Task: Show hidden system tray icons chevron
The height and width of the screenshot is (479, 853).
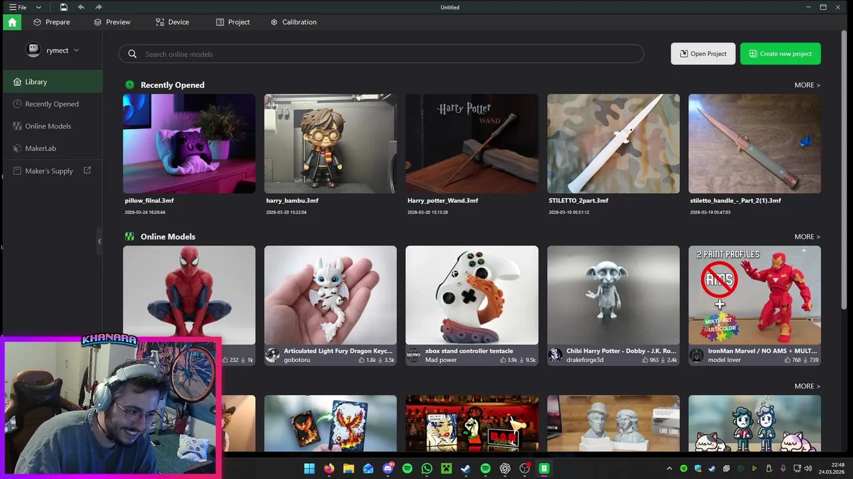Action: click(x=669, y=468)
